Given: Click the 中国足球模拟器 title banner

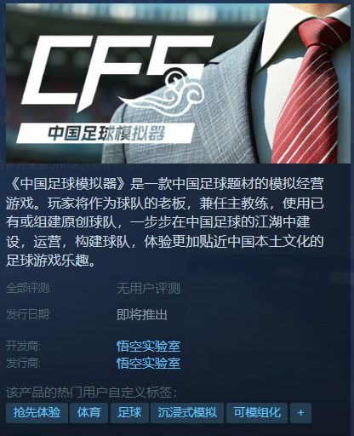Looking at the screenshot, I should click(x=106, y=133).
